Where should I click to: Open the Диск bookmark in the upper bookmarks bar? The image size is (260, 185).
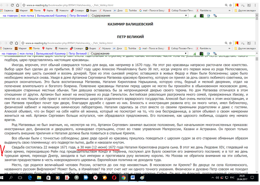click(118, 10)
